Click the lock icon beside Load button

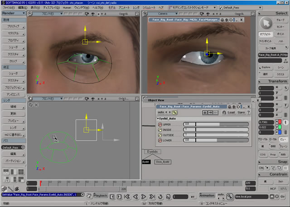pos(223,112)
